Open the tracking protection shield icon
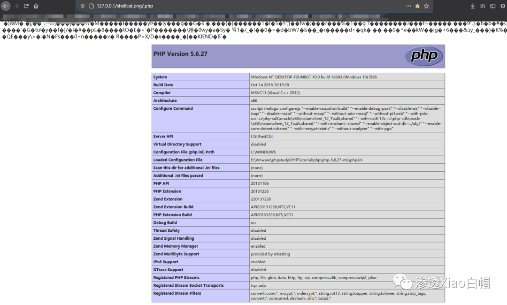Screen dimensions: 507x305 pyautogui.click(x=83, y=6)
